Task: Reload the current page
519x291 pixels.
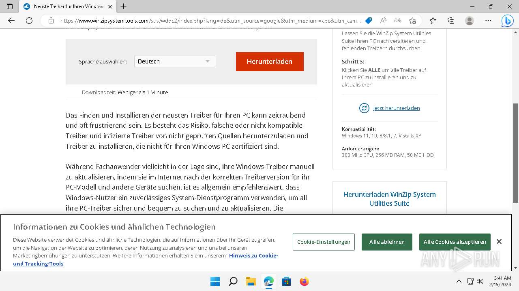Action: (29, 21)
